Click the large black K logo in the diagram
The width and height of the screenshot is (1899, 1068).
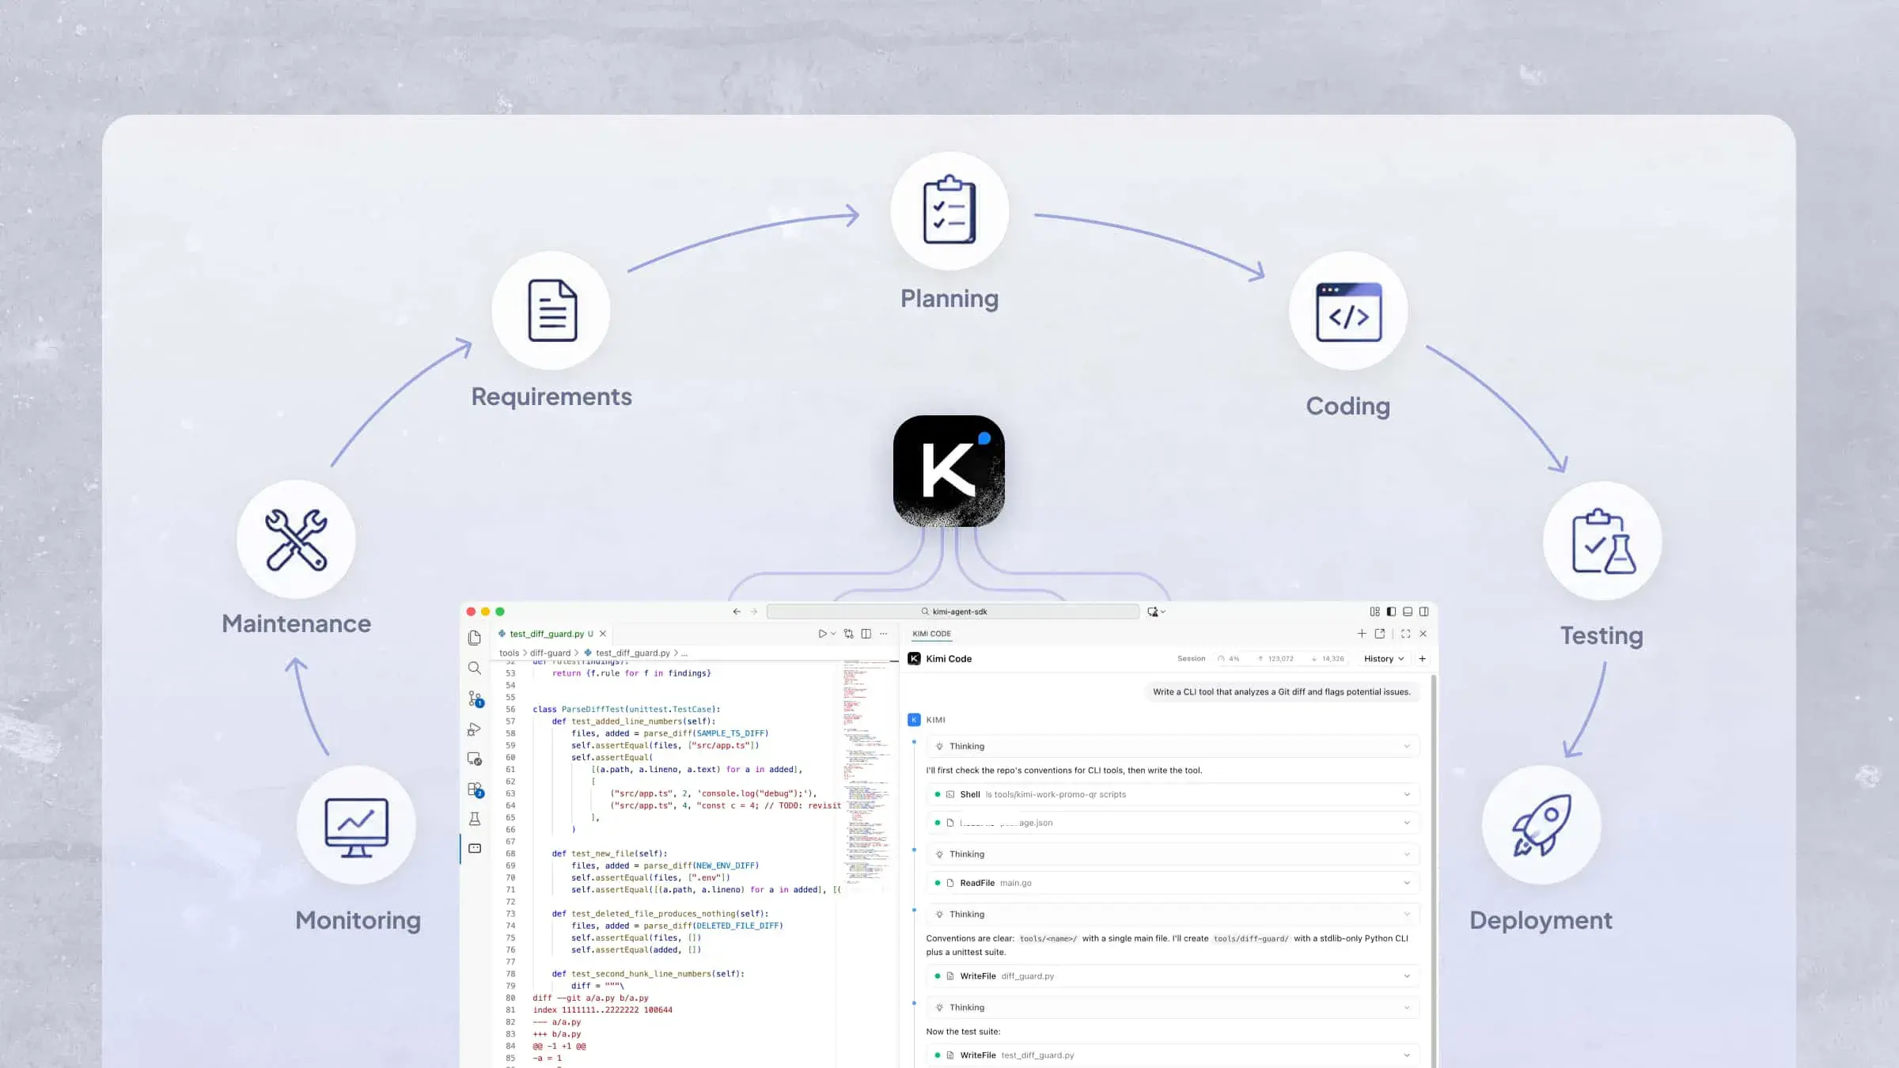pyautogui.click(x=949, y=471)
